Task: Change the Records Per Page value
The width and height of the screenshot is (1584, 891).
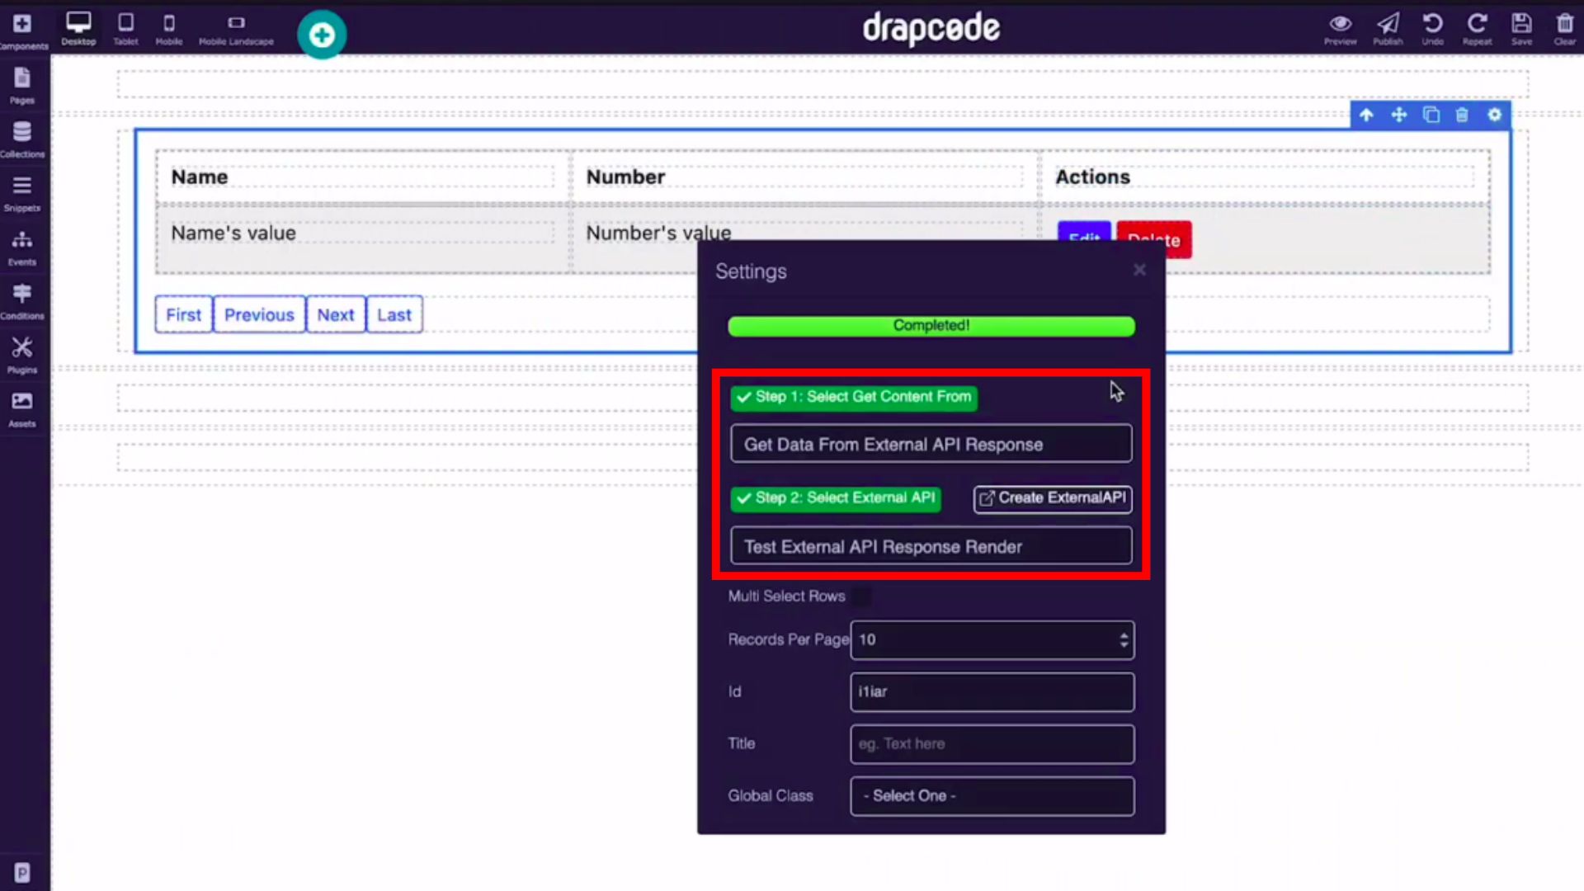Action: pos(992,640)
